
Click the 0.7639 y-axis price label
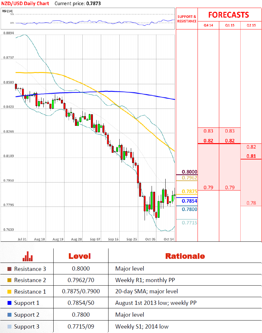9,230
